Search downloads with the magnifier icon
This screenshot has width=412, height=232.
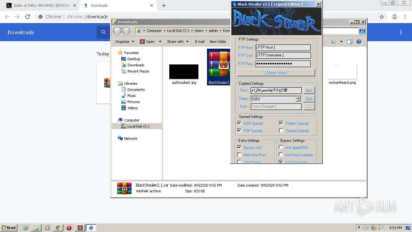click(103, 32)
